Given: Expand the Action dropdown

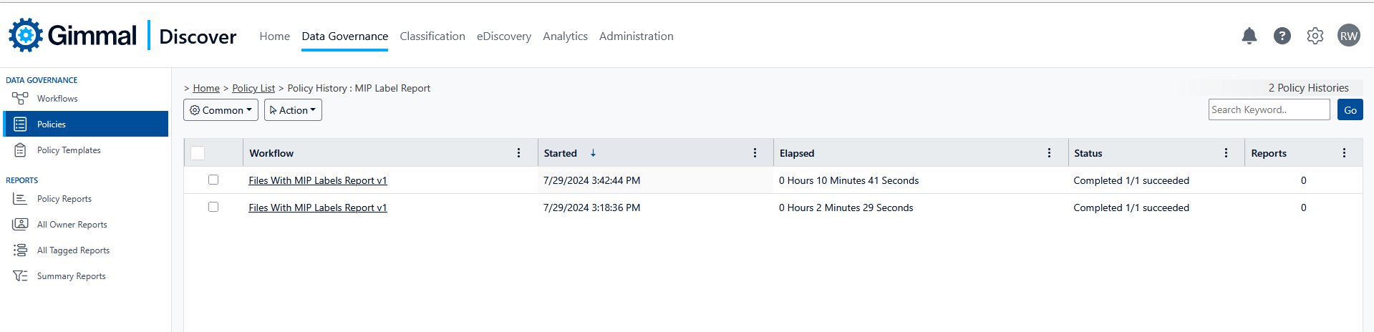Looking at the screenshot, I should [x=293, y=110].
